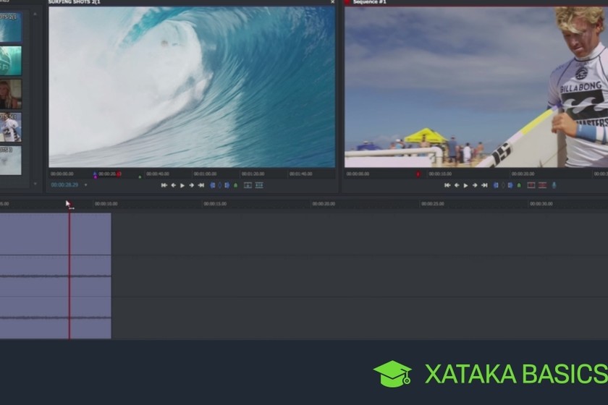Image resolution: width=608 pixels, height=405 pixels.
Task: Click 00:01:40.00 on the source scrub bar
Action: 300,174
